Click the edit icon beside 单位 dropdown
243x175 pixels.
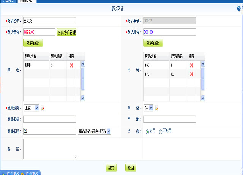tap(157, 108)
